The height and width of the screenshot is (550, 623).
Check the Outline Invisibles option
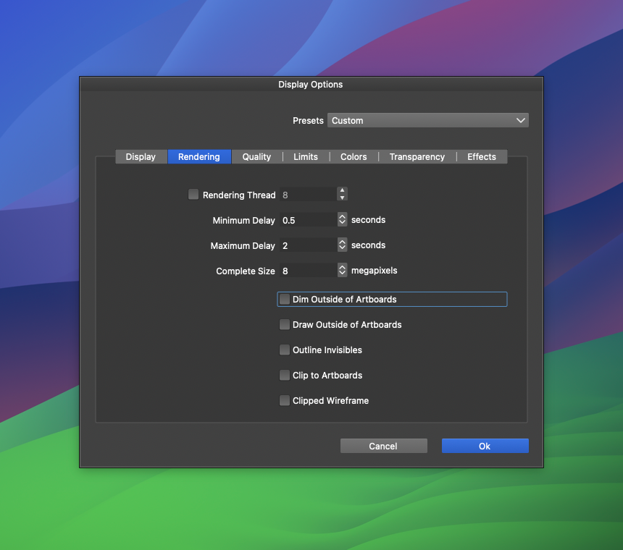click(285, 350)
